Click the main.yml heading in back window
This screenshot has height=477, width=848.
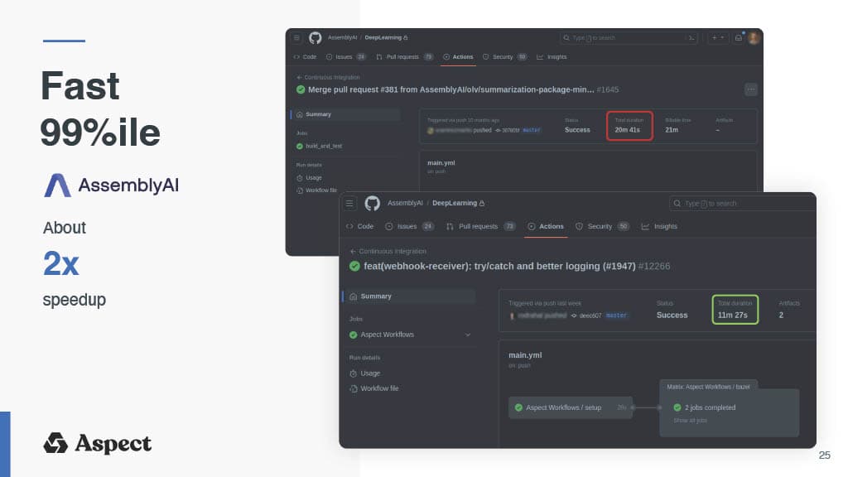[x=441, y=163]
